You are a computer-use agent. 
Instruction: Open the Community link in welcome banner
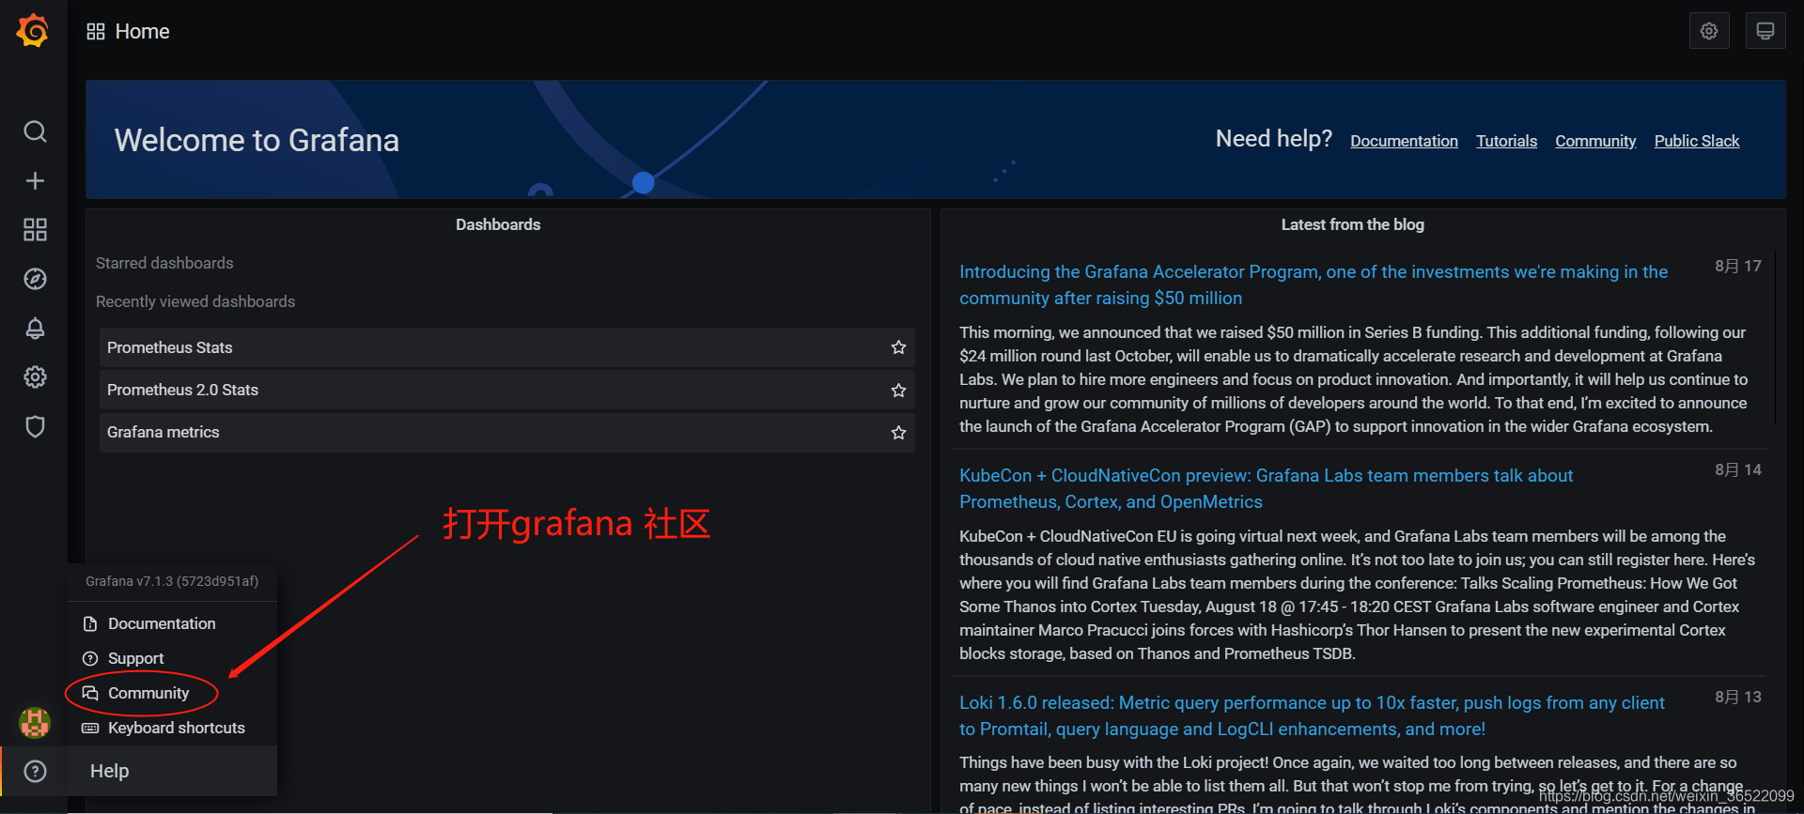click(1595, 141)
